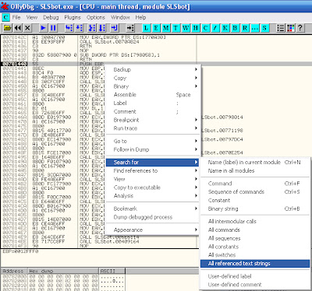Open Threads window with the T button

pyautogui.click(x=175, y=28)
